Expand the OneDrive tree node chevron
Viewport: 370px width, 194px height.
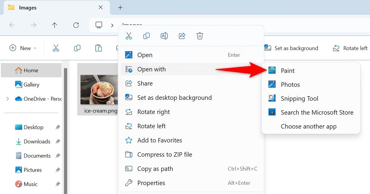click(8, 99)
